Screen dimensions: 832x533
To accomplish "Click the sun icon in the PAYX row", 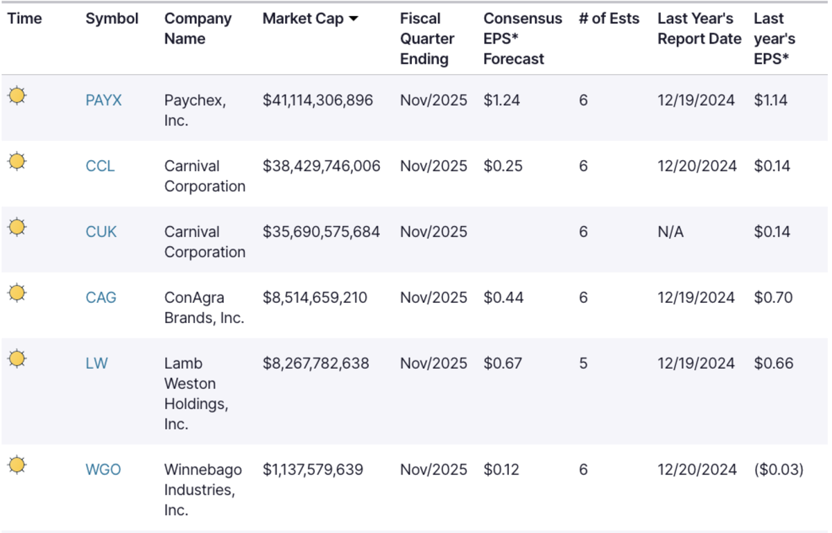I will [17, 96].
